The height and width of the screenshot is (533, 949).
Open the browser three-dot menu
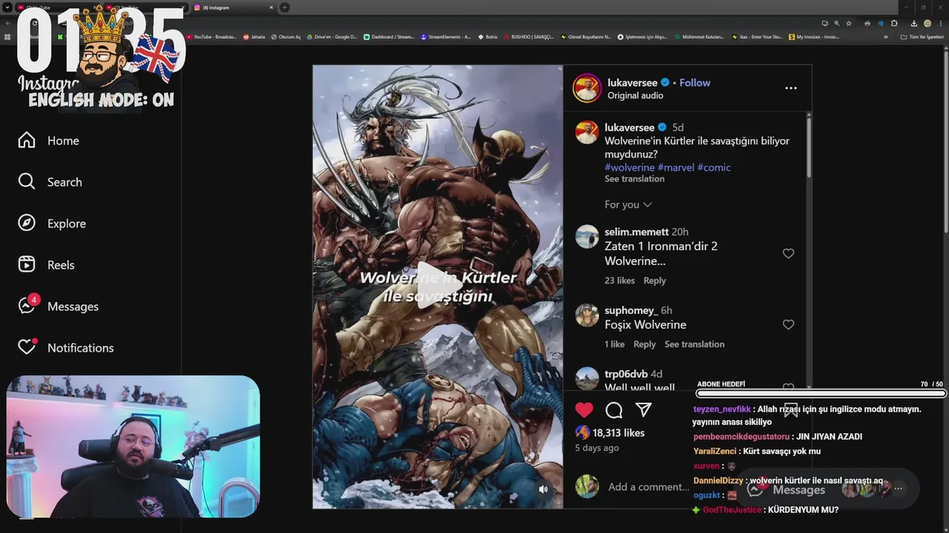pos(941,24)
